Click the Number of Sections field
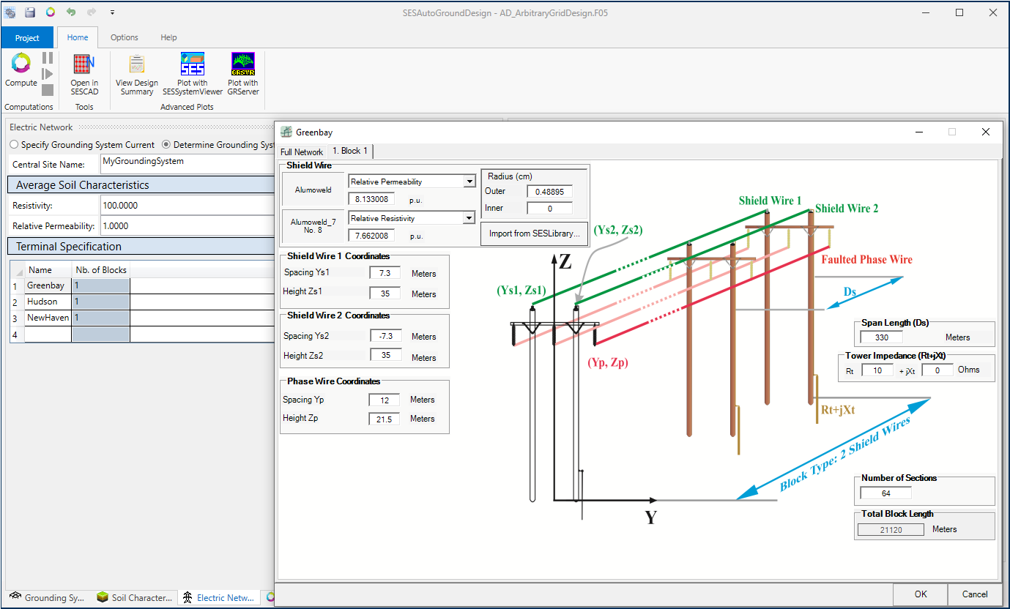The image size is (1010, 609). 886,493
